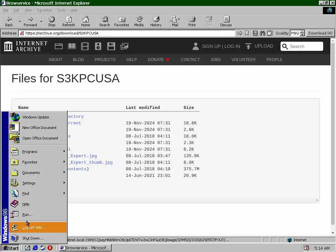Click the Forward toolbar button

pos(30,21)
